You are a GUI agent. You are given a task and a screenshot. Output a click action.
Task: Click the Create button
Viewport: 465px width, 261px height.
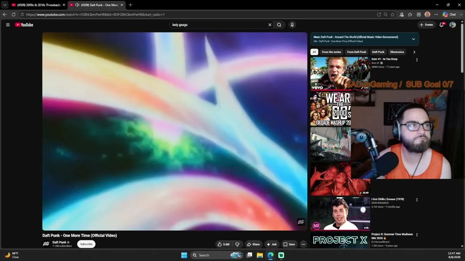(426, 25)
